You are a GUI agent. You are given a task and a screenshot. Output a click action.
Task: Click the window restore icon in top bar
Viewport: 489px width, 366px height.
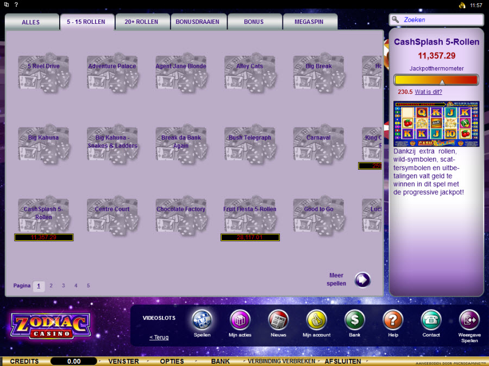[6, 5]
